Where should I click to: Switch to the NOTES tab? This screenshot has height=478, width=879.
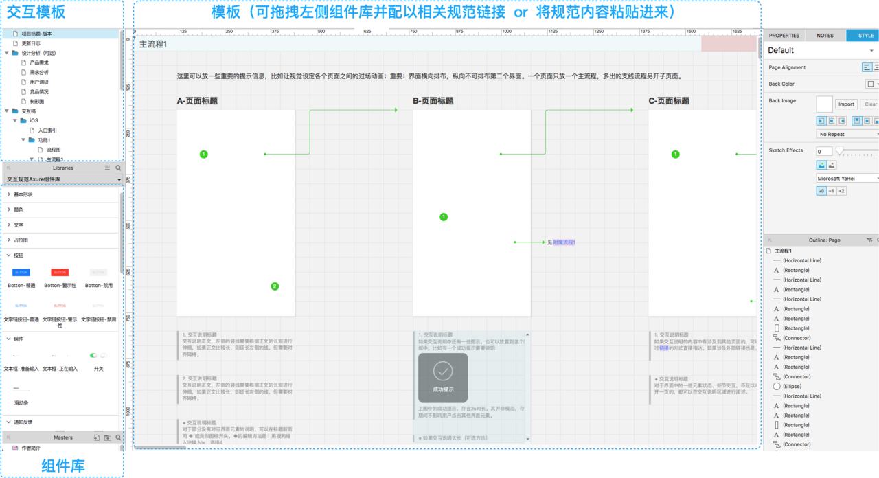click(x=825, y=36)
